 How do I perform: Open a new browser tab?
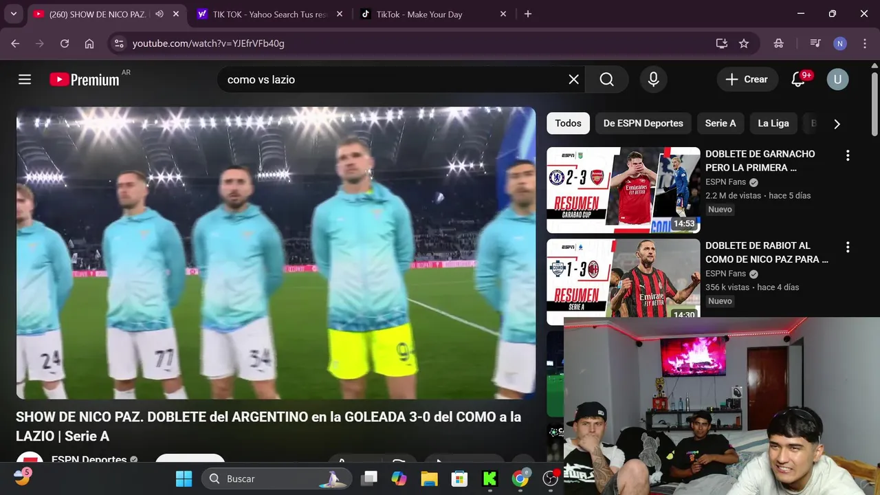(x=528, y=14)
